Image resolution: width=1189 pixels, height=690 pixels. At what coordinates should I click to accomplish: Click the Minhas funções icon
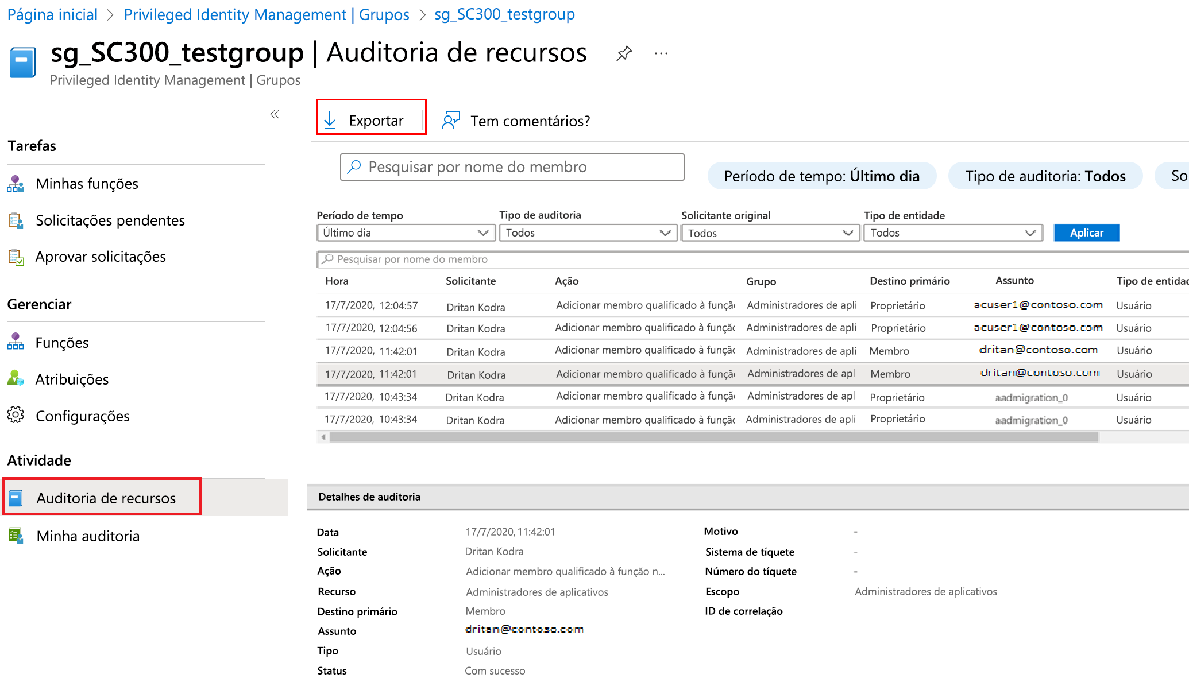[16, 184]
